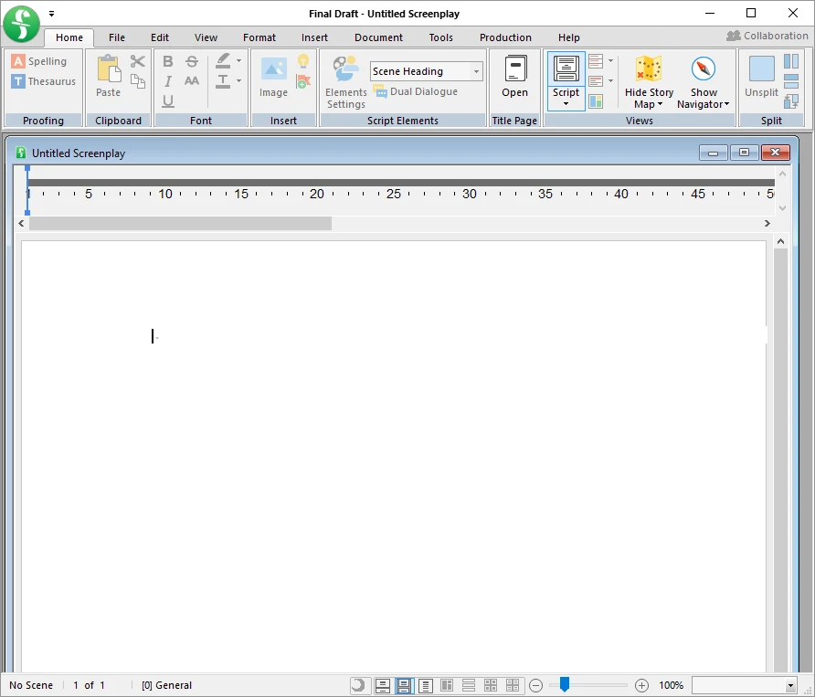
Task: Click the Collaboration button
Action: [767, 36]
